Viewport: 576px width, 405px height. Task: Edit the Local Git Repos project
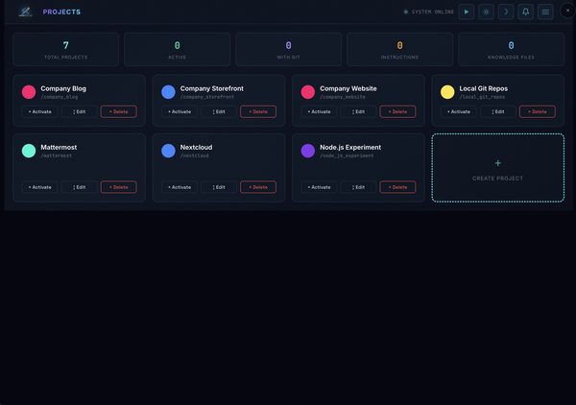(498, 111)
